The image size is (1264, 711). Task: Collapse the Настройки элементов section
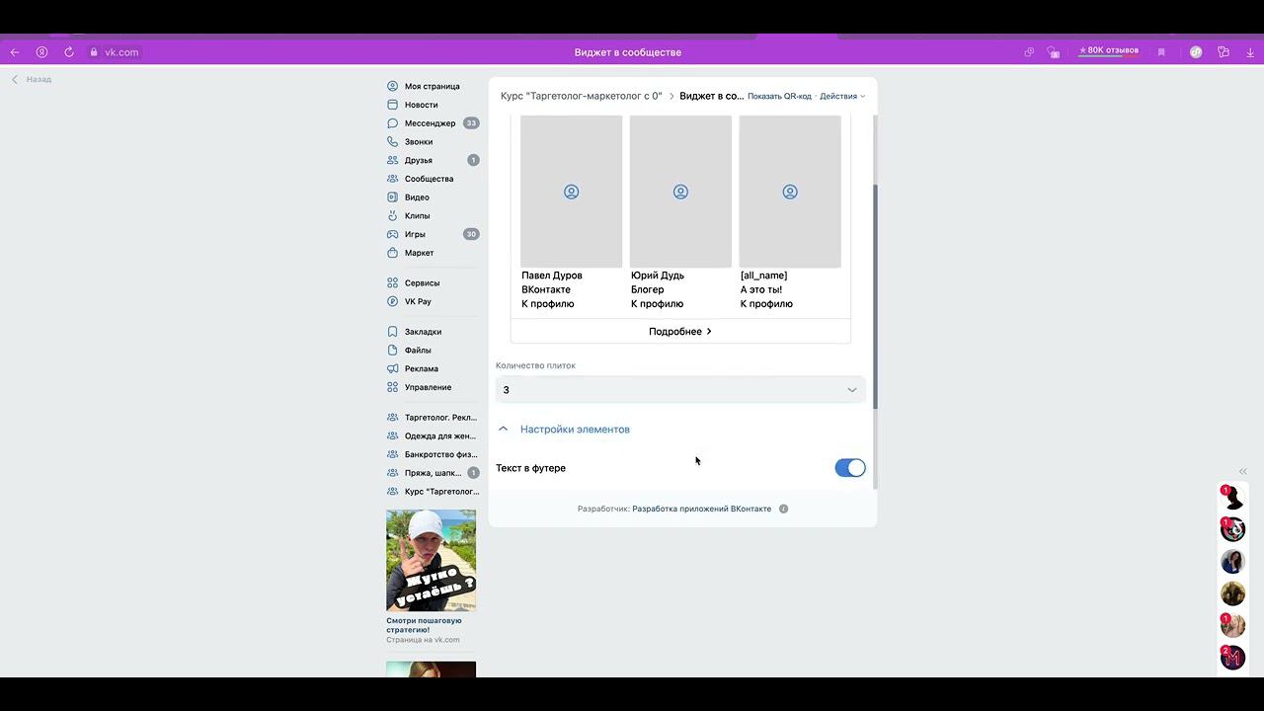tap(564, 430)
